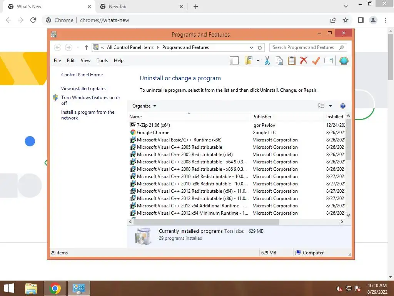The height and width of the screenshot is (296, 394).
Task: Open the Windows Start button
Action: click(x=9, y=288)
